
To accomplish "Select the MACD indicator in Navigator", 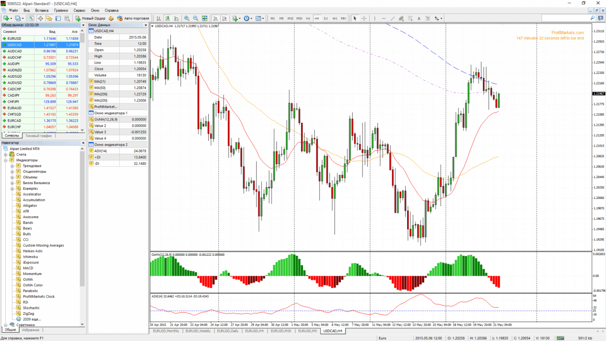I will pyautogui.click(x=28, y=268).
